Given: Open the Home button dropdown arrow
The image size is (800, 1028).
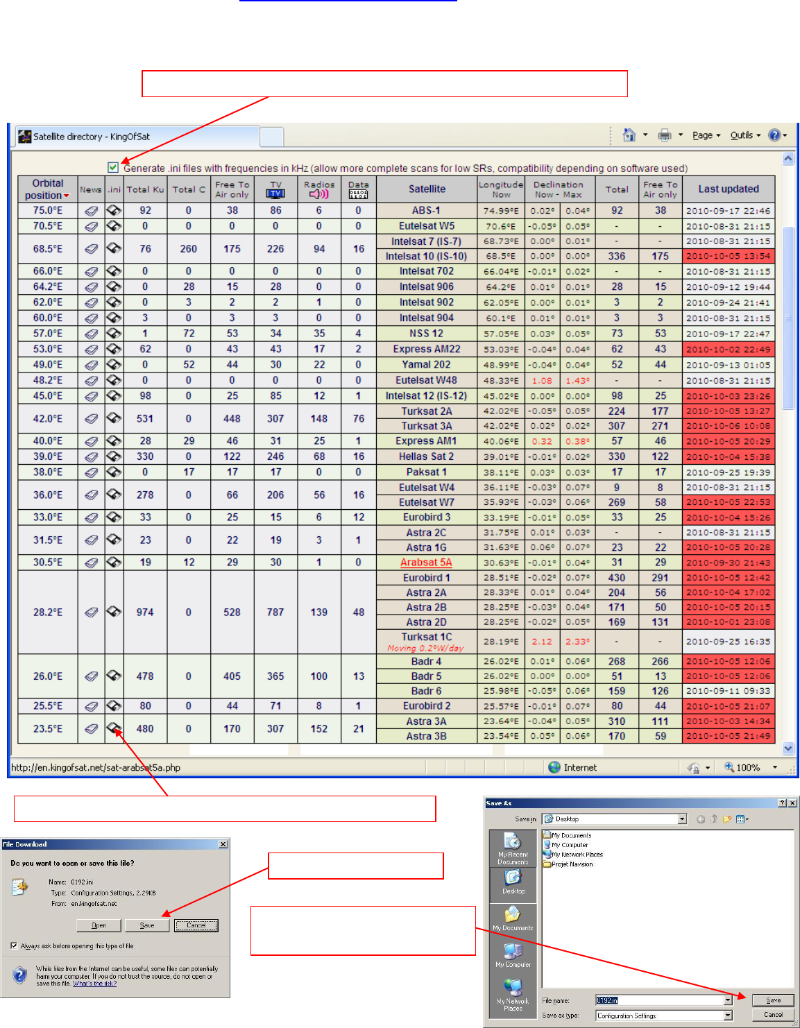Looking at the screenshot, I should point(645,135).
